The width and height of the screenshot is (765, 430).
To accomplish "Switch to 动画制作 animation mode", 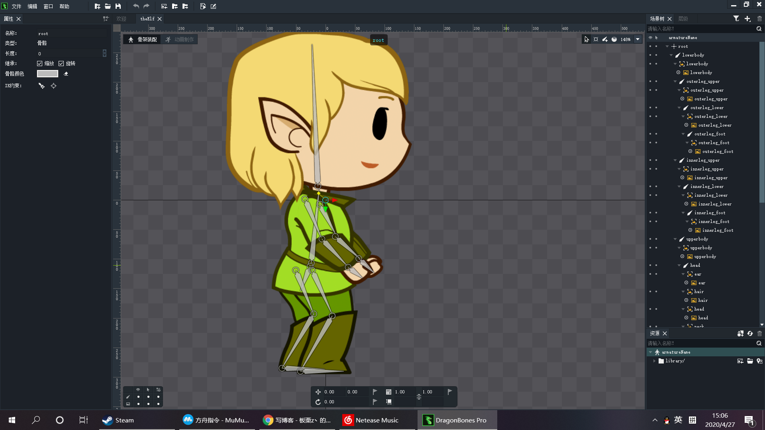I will pyautogui.click(x=180, y=39).
